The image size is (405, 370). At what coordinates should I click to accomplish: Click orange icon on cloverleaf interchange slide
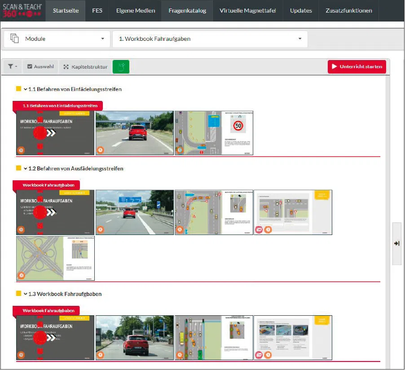click(21, 275)
